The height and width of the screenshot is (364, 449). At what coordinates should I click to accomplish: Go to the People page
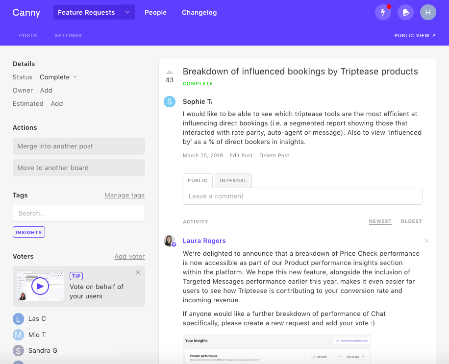coord(155,12)
